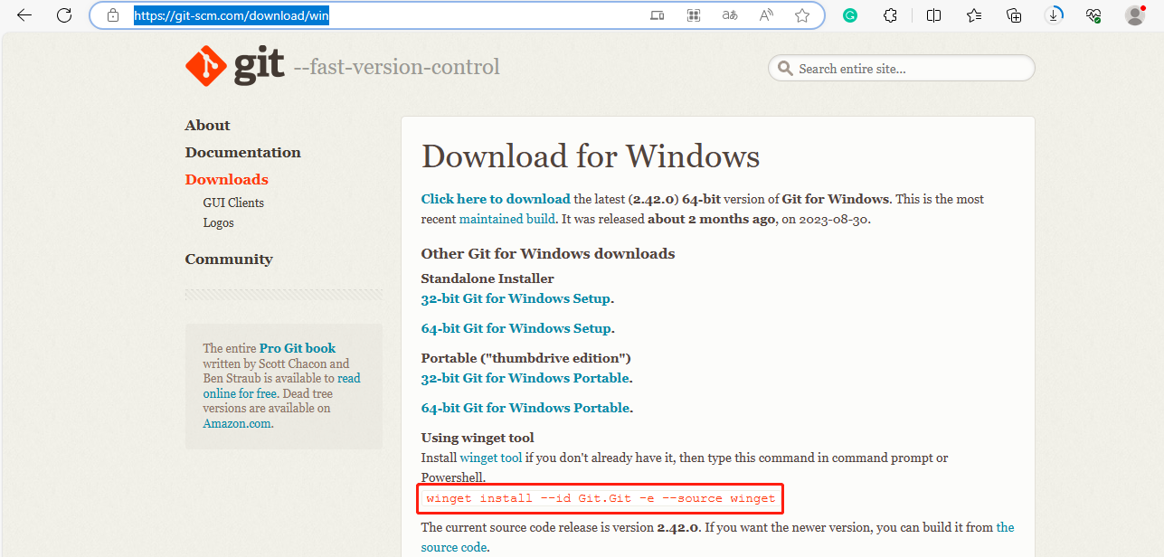The height and width of the screenshot is (557, 1164).
Task: Click --fast-version-control tagline
Action: tap(396, 67)
